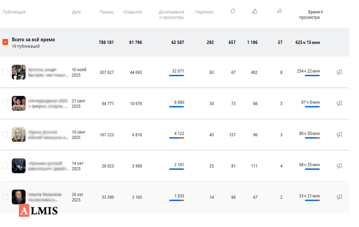Open read-through value 32 071
Viewport: 359px width, 227px height.
[x=178, y=71]
